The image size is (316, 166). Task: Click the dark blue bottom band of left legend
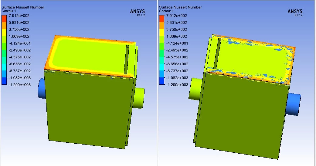tap(4, 81)
